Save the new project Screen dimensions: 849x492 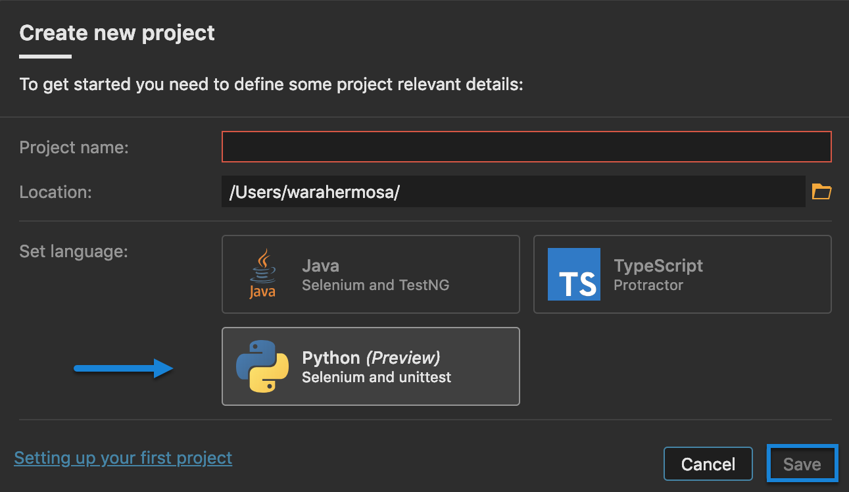click(x=802, y=464)
